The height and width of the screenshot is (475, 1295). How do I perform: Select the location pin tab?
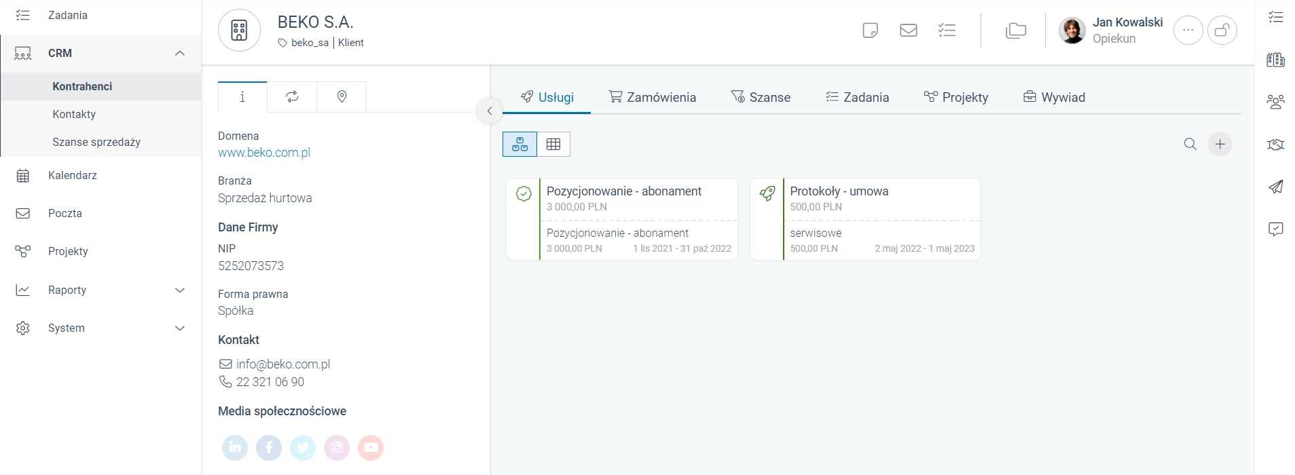coord(342,96)
